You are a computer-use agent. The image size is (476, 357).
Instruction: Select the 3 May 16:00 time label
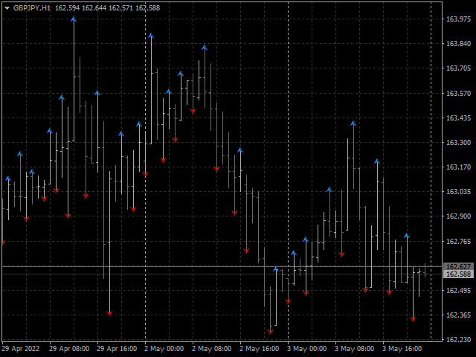click(x=402, y=348)
